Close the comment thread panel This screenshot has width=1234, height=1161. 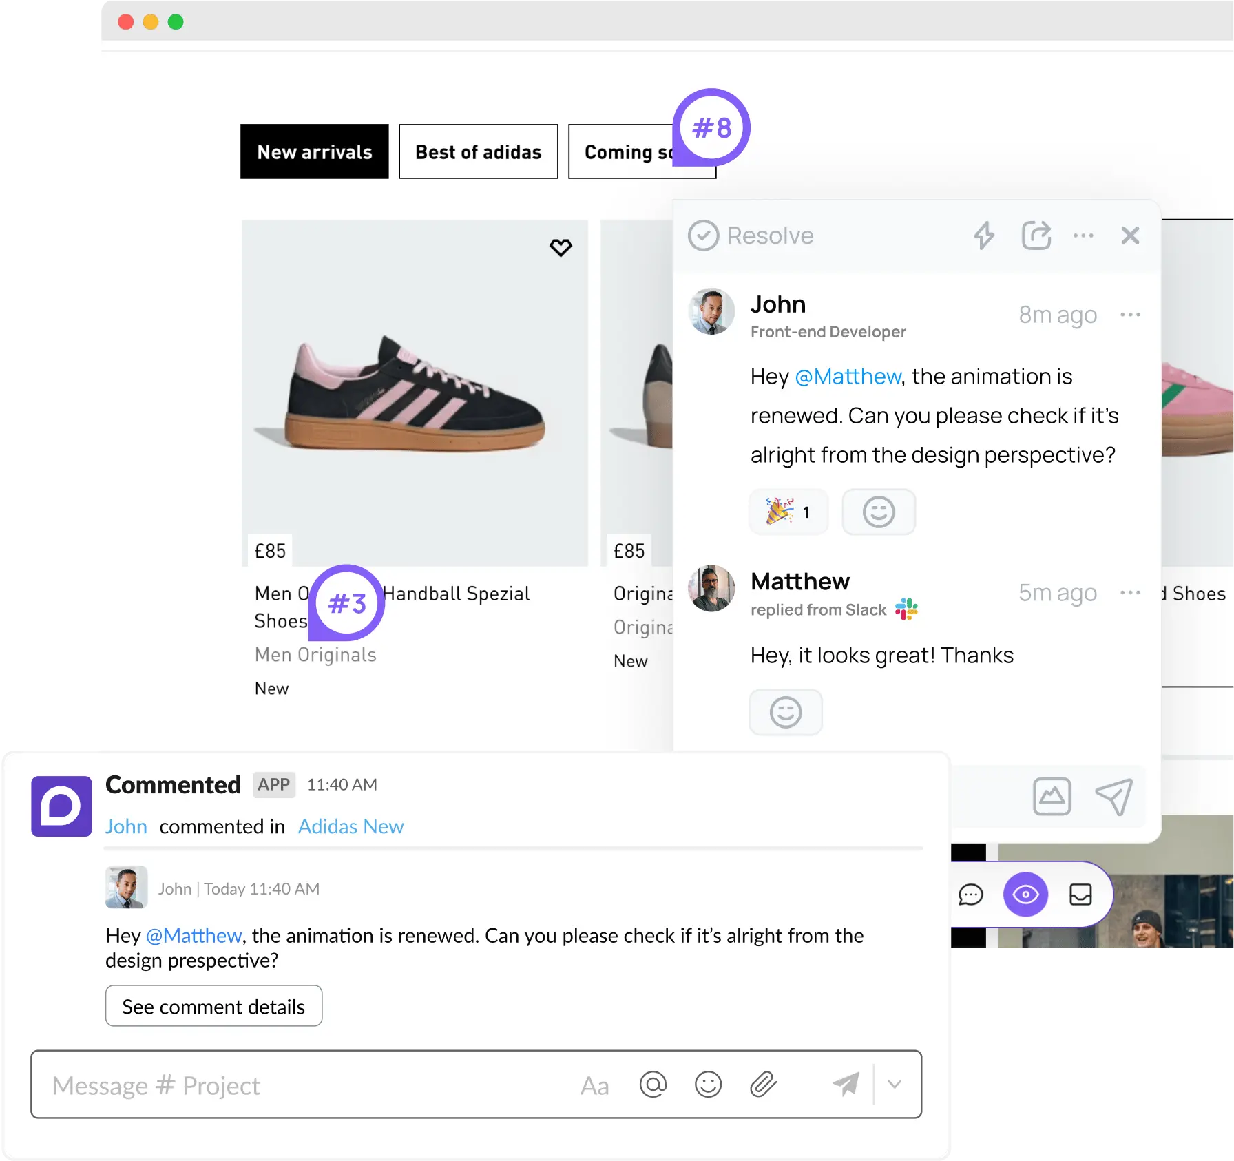coord(1130,236)
